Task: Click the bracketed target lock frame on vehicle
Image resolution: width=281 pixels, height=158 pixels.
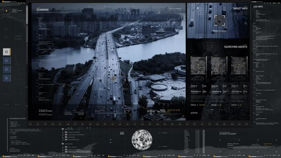Action: [220, 20]
